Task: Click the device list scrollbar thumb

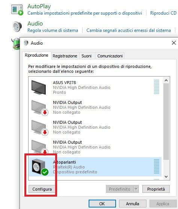Action: [166, 122]
